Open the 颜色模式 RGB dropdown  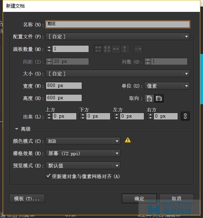tap(83, 141)
